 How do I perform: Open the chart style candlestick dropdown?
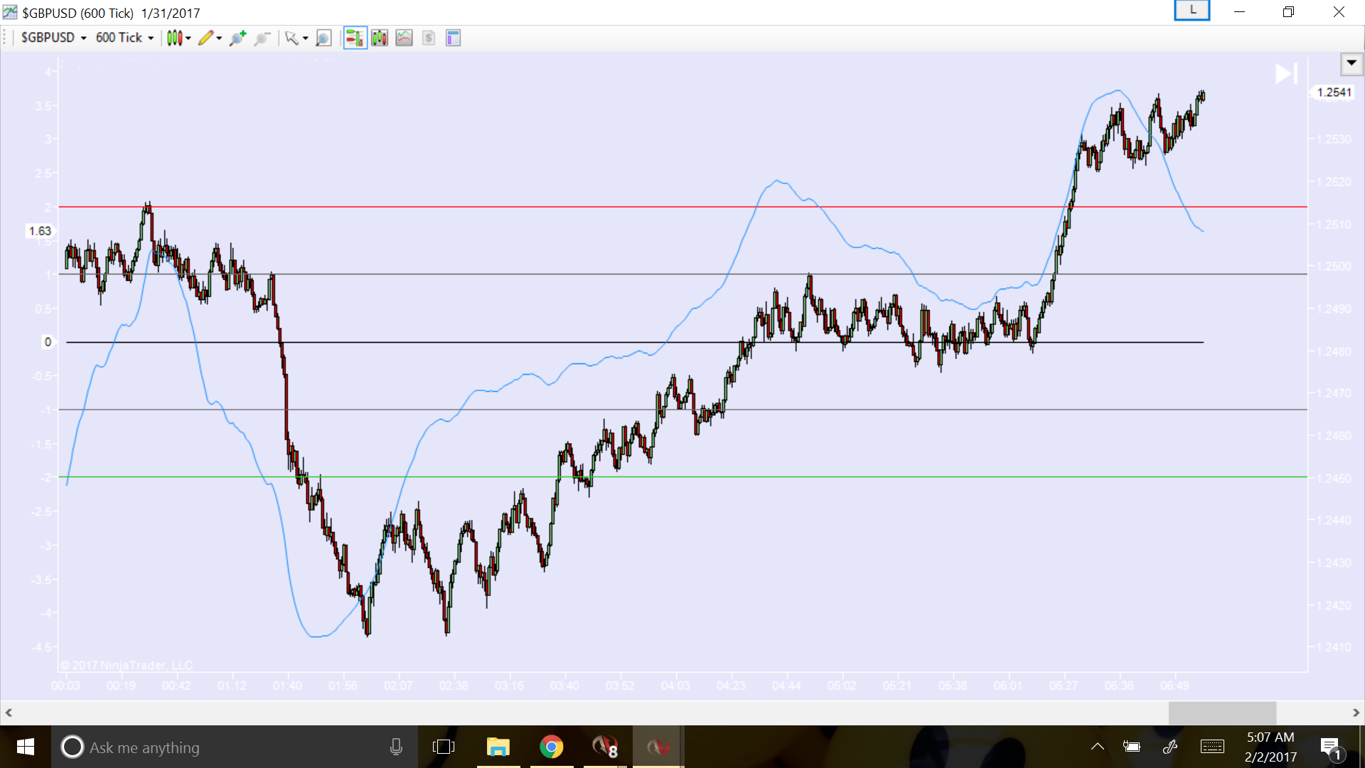tap(178, 38)
